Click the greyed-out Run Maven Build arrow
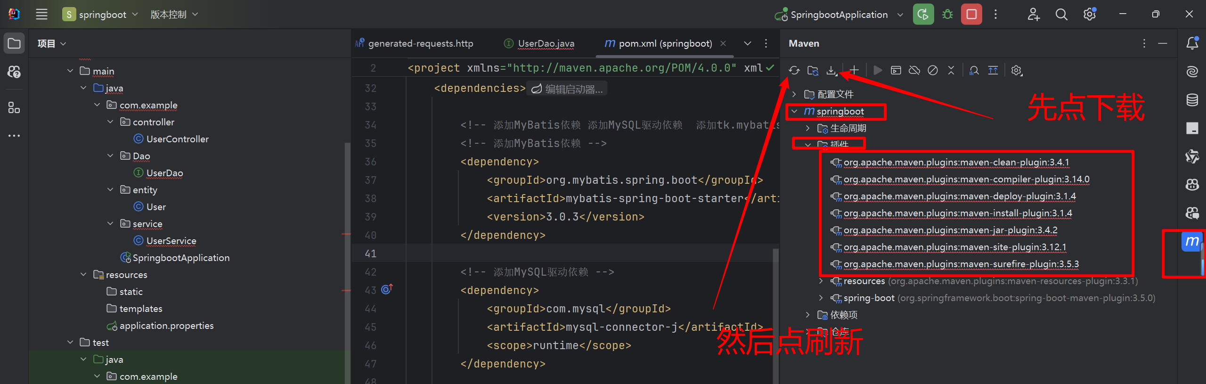1206x384 pixels. pyautogui.click(x=877, y=71)
